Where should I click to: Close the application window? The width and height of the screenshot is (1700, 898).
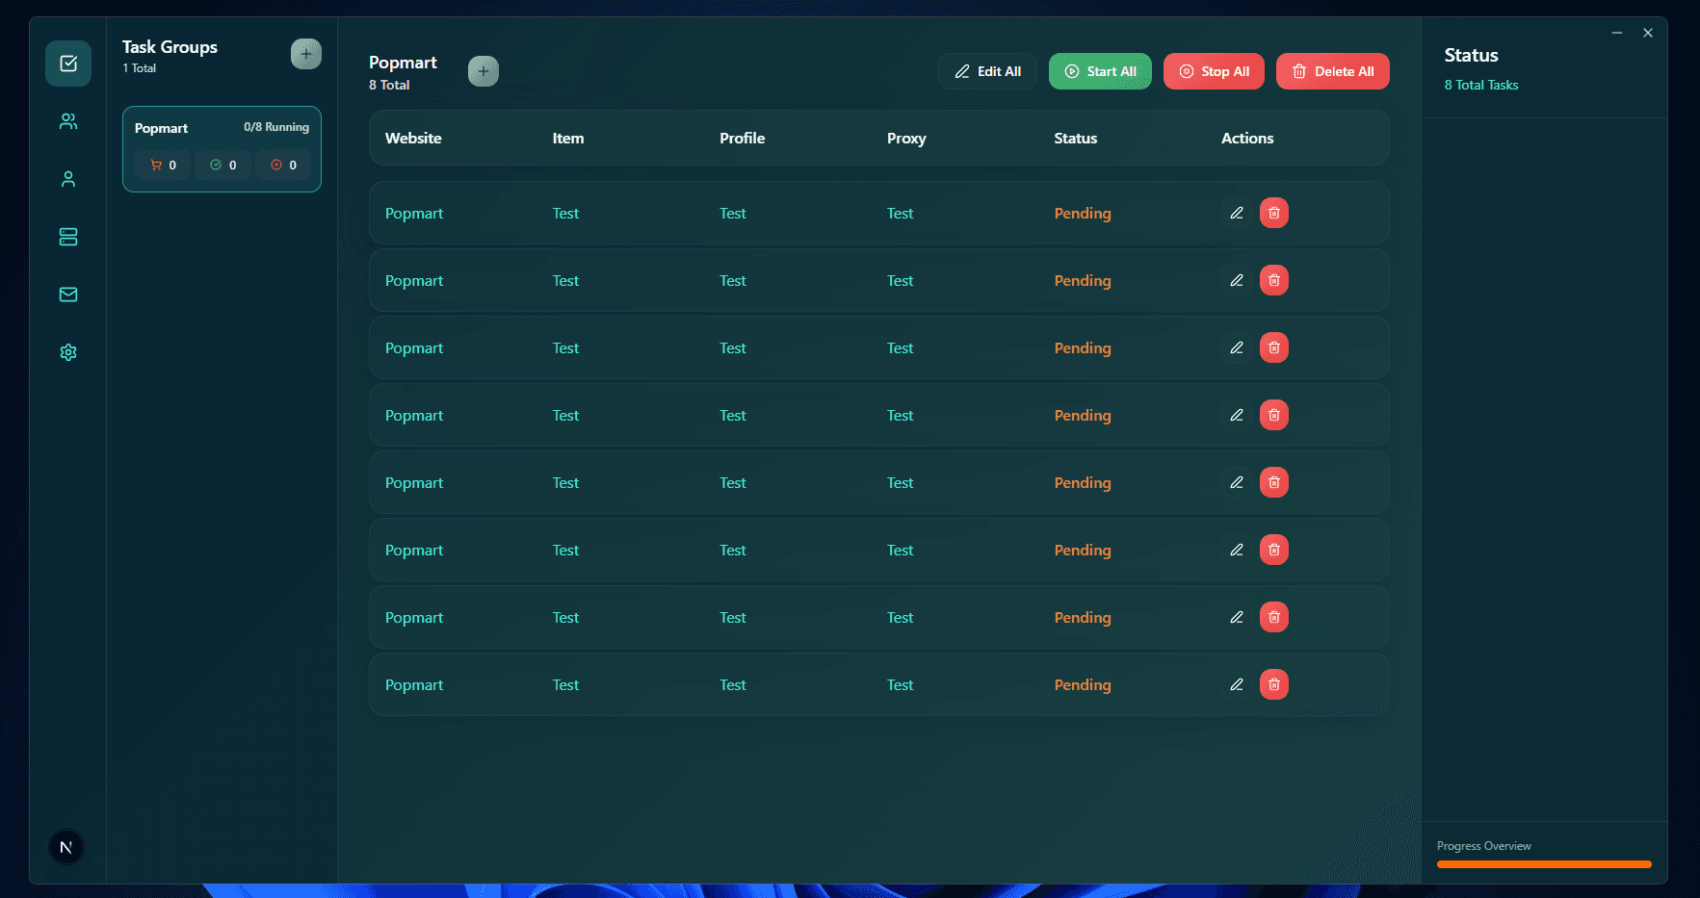pyautogui.click(x=1648, y=33)
